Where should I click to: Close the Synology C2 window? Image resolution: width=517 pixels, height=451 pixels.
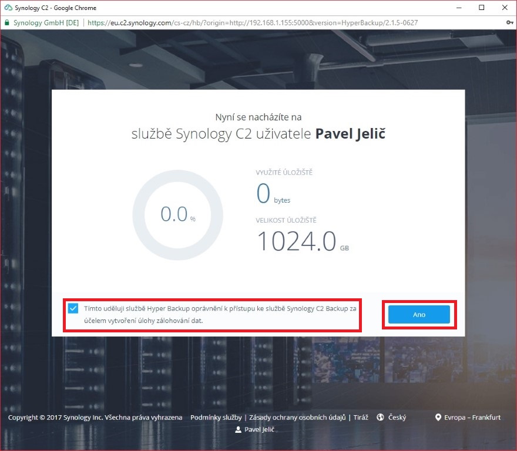tap(505, 8)
